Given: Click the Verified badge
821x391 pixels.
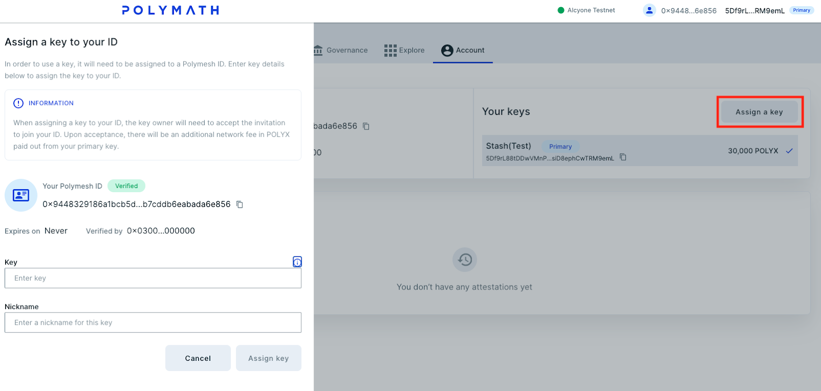Looking at the screenshot, I should click(x=126, y=186).
